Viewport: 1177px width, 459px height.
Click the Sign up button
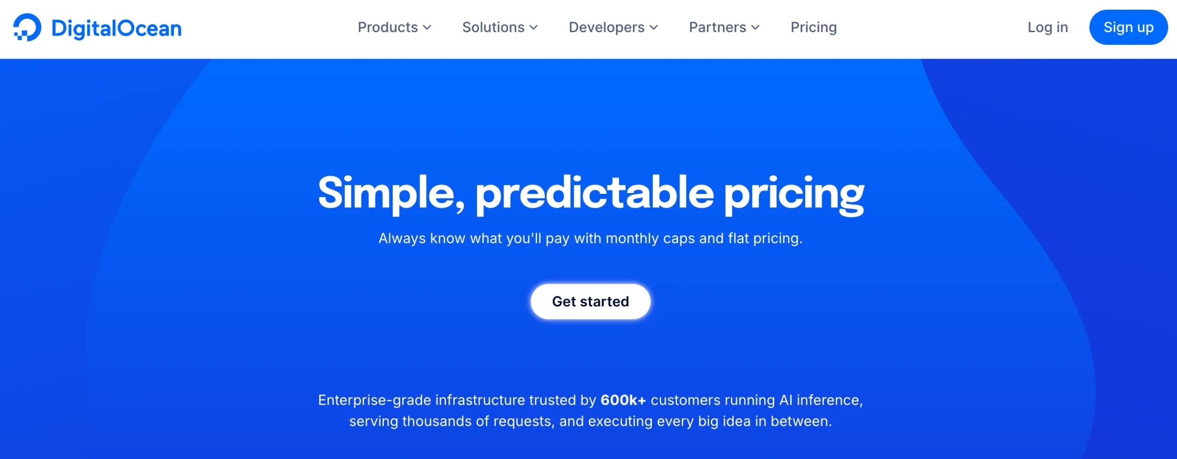coord(1128,28)
